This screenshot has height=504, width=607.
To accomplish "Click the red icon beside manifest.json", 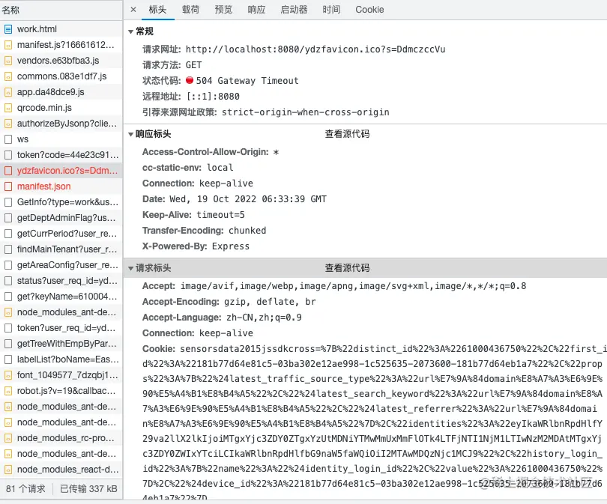I will pos(8,186).
